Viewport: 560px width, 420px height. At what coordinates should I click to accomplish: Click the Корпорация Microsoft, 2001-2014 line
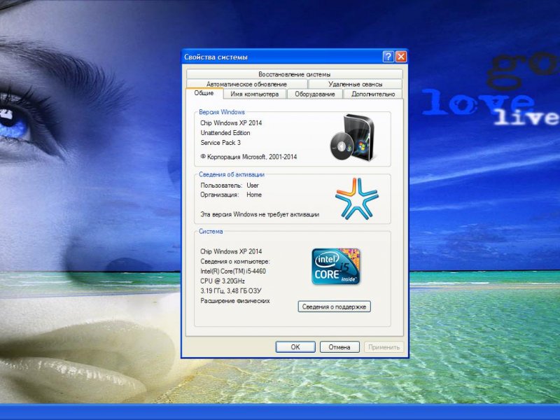pyautogui.click(x=248, y=156)
